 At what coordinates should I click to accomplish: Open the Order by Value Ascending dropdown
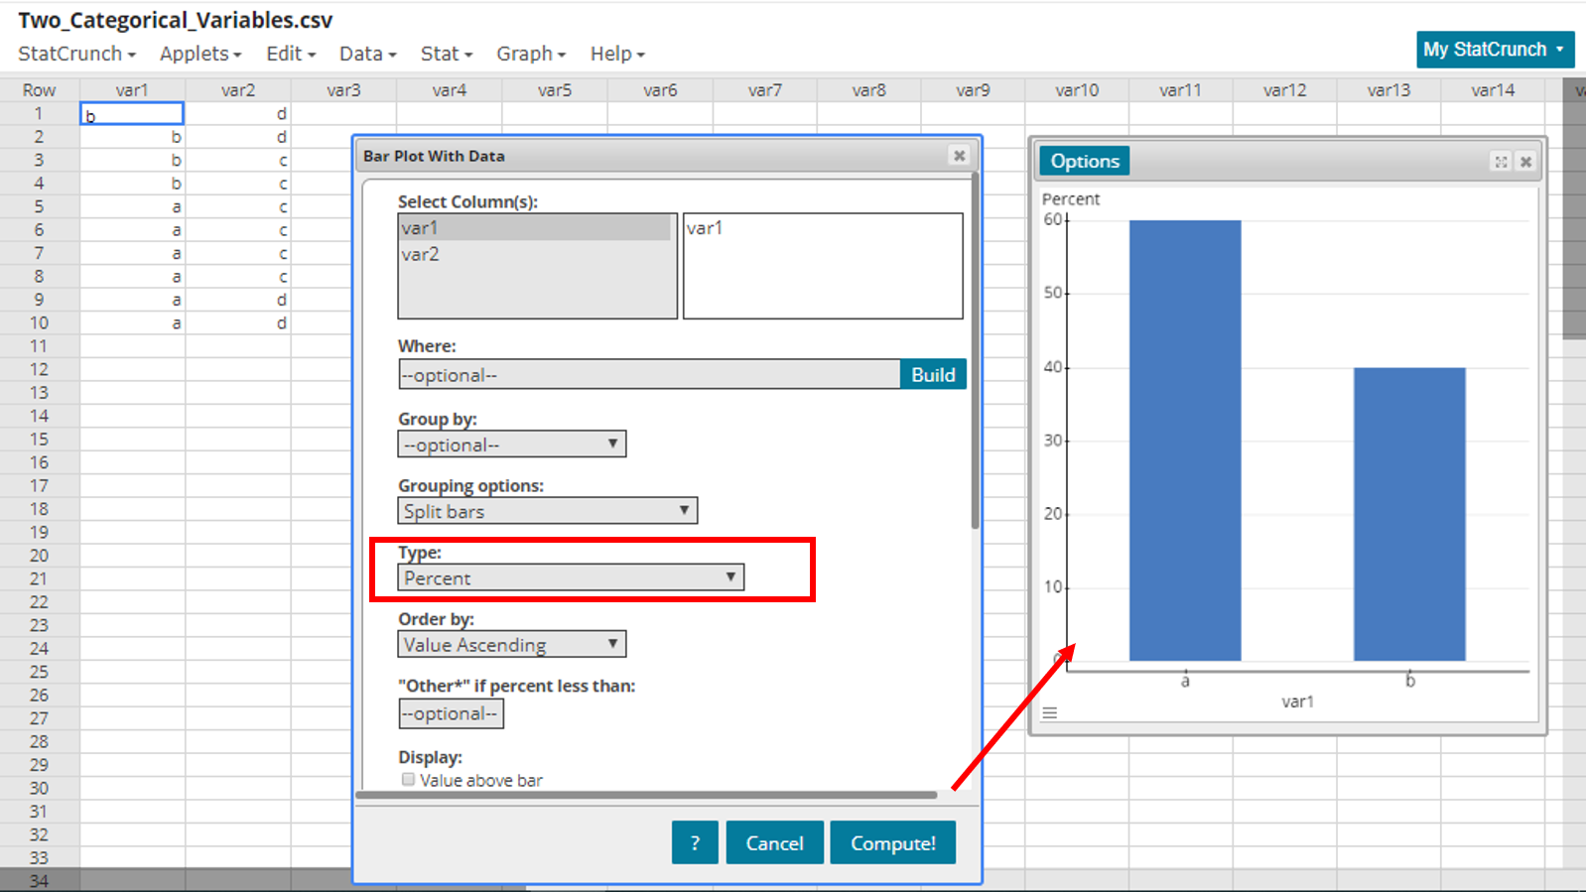coord(511,645)
